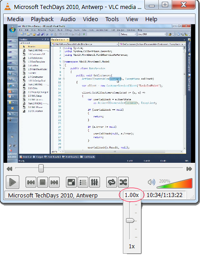Click the seek bar position handle

click(41, 168)
